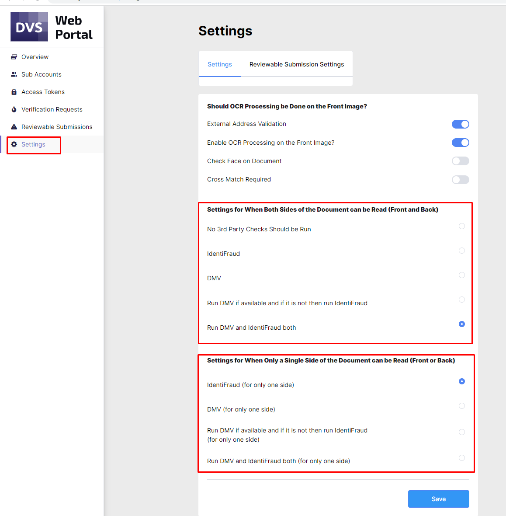
Task: Enable Check Face on Document toggle
Action: [460, 161]
